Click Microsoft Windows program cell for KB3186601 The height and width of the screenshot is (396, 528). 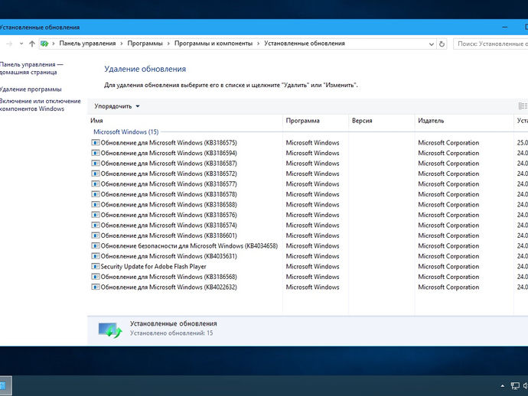click(x=312, y=235)
